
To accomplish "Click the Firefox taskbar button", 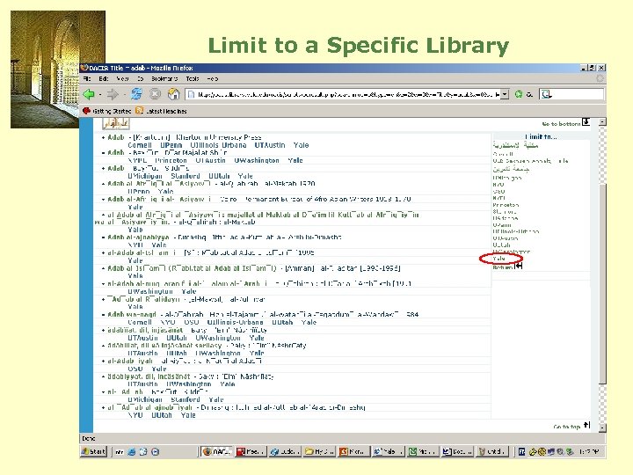I will click(x=217, y=451).
